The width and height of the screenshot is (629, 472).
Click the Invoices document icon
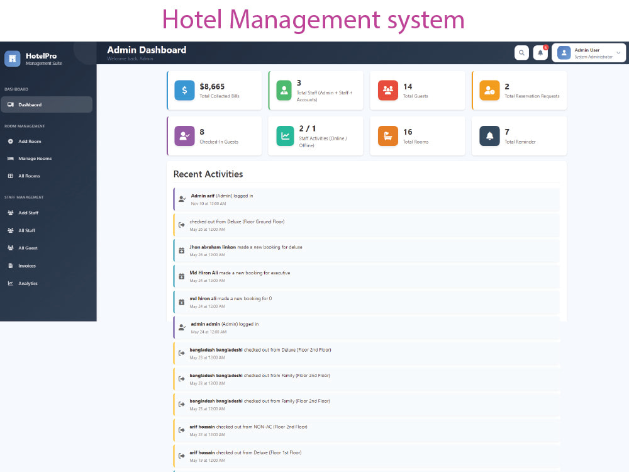(x=11, y=266)
